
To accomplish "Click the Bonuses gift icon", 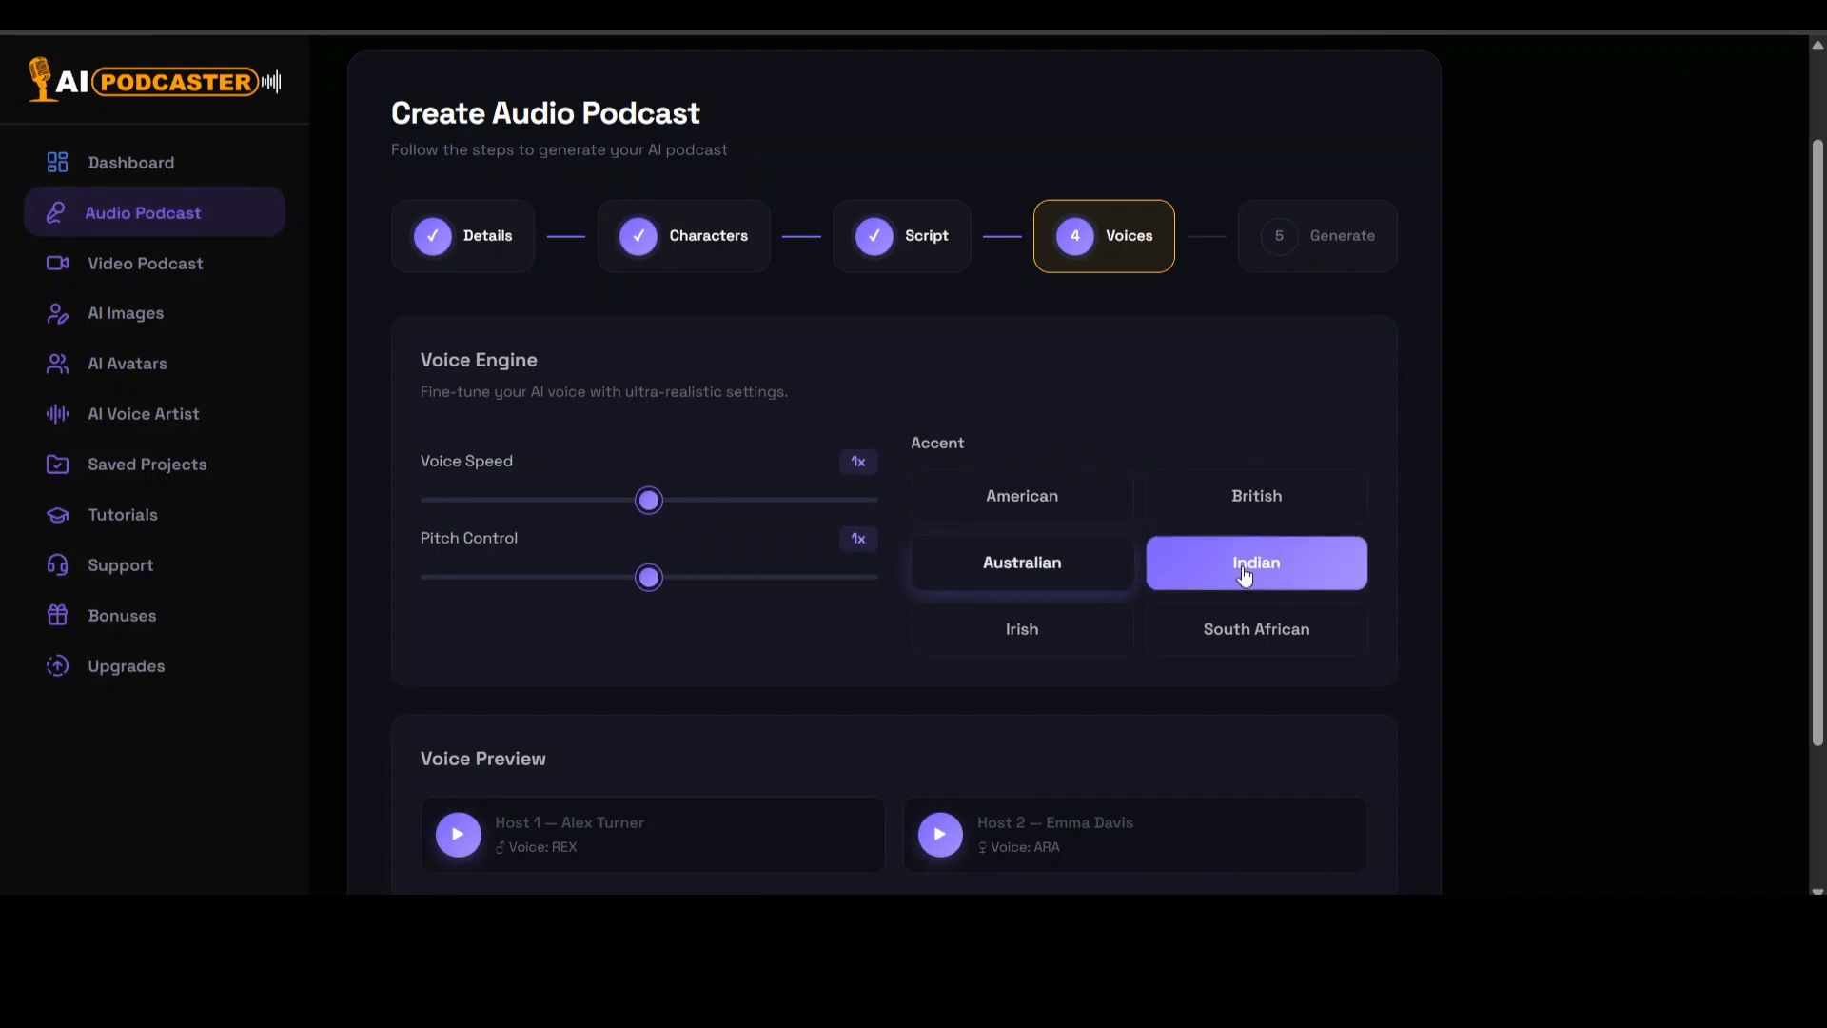I will [x=57, y=616].
